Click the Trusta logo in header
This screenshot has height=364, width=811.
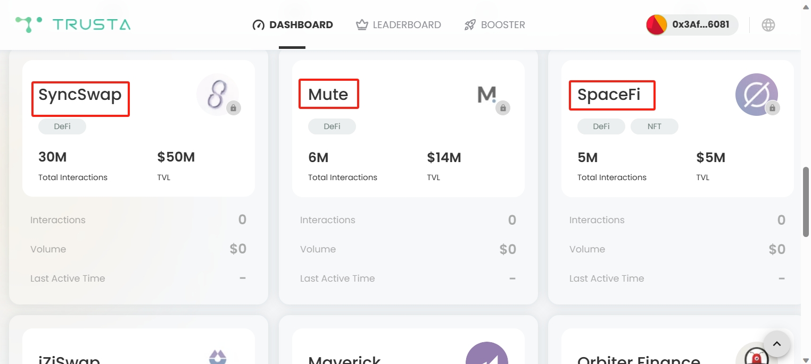tap(73, 24)
